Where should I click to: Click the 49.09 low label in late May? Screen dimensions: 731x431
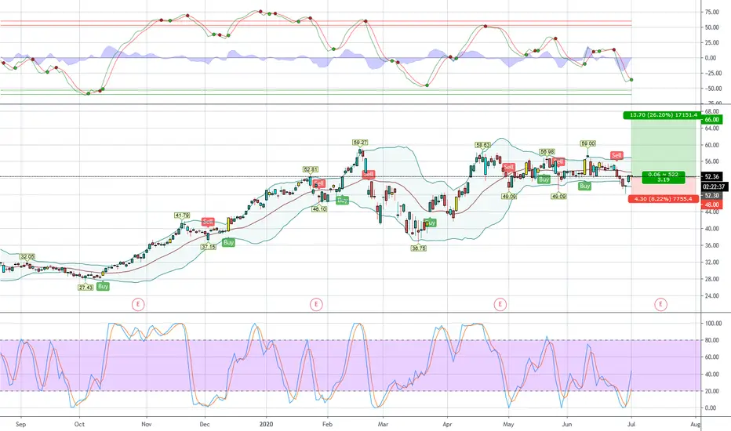pyautogui.click(x=558, y=197)
